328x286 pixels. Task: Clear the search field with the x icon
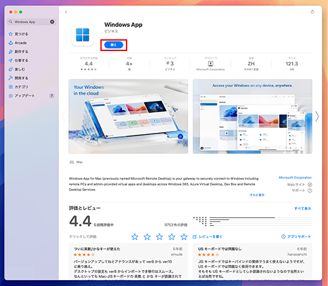click(52, 22)
